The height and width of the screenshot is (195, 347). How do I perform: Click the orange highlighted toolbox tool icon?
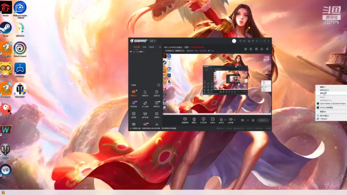[134, 93]
